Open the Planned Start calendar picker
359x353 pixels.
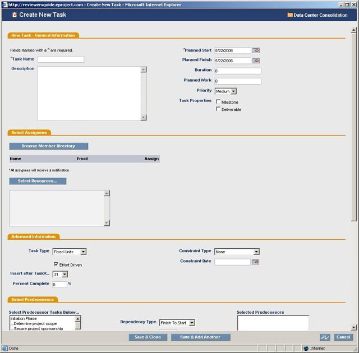tap(256, 50)
